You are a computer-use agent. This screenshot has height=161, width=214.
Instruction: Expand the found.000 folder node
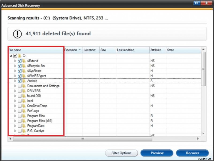[15, 96]
